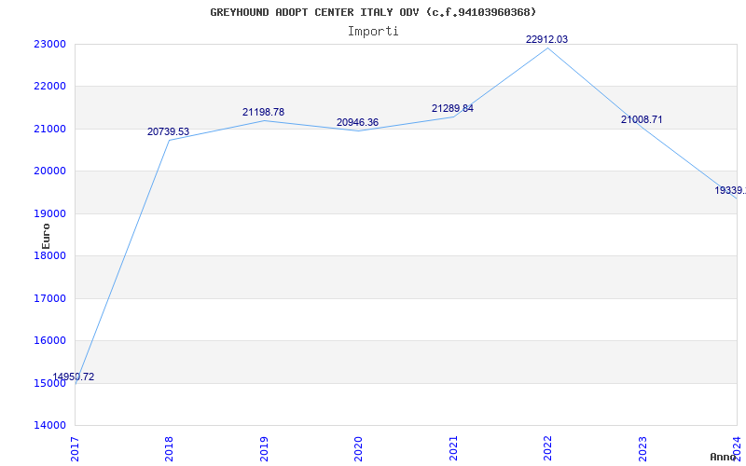Click the Euro y-axis title
The height and width of the screenshot is (466, 746).
(x=46, y=236)
